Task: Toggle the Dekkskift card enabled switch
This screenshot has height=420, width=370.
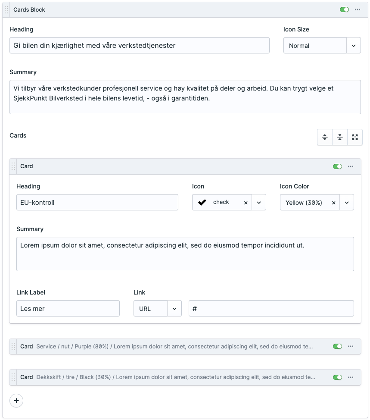Action: tap(337, 377)
